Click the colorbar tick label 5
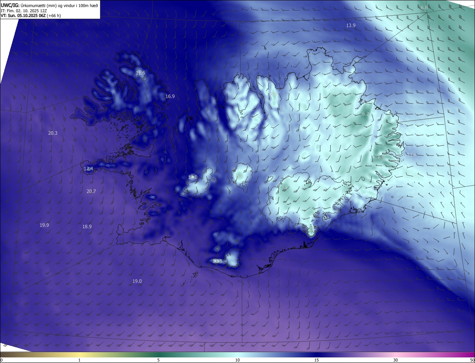Screen dimensions: 475x363 158,360
